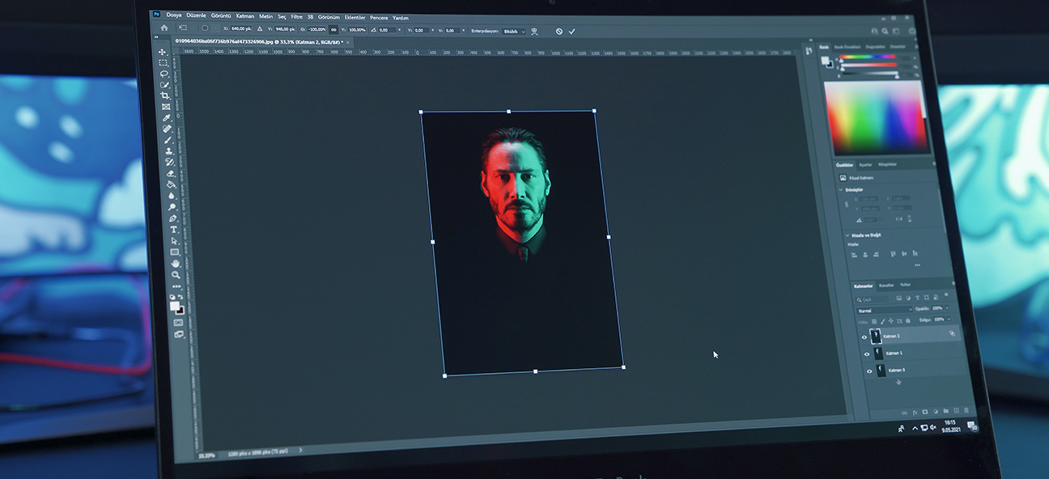Image resolution: width=1049 pixels, height=479 pixels.
Task: Click the Home button in options bar
Action: 164,28
